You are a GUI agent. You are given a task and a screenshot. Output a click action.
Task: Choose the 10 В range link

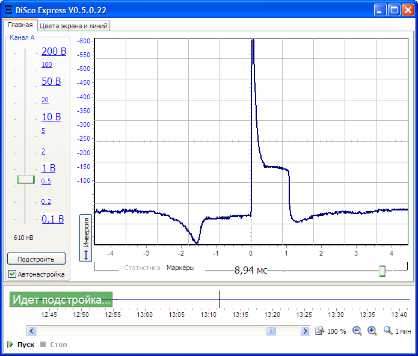tap(51, 117)
